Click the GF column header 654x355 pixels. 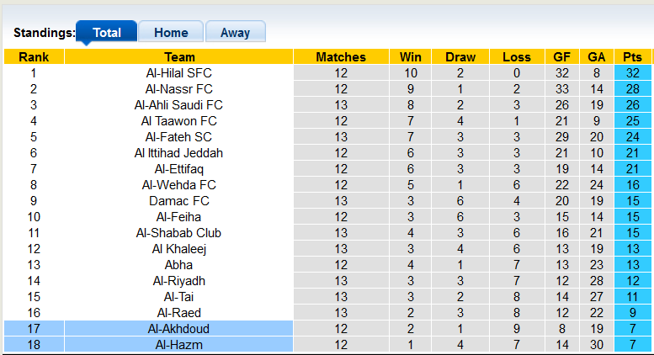[x=561, y=57]
